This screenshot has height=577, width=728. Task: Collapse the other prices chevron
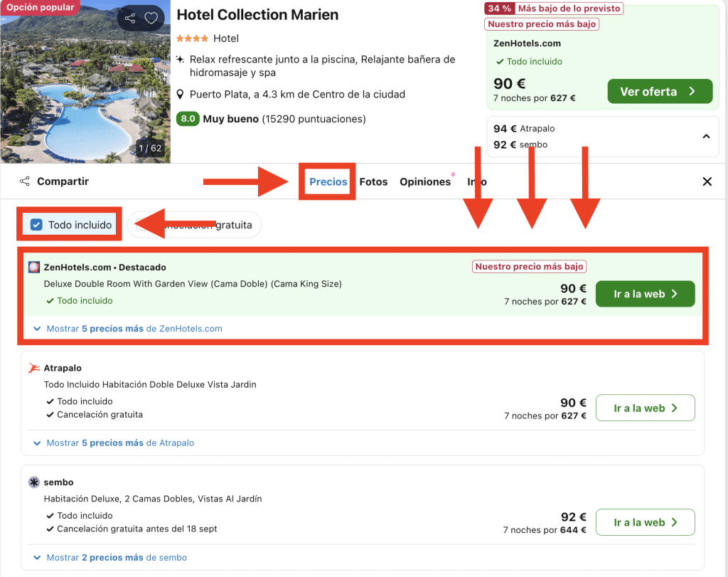(x=706, y=136)
